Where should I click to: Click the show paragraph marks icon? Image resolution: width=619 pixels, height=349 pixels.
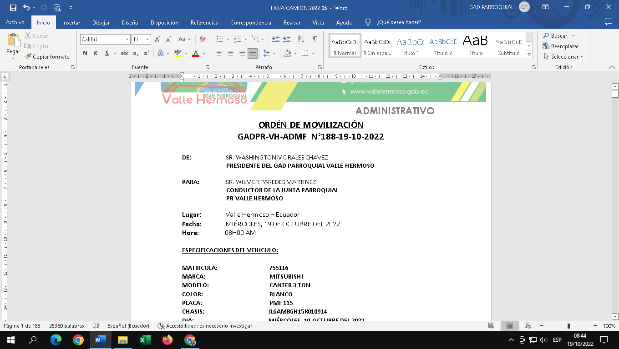coord(315,40)
